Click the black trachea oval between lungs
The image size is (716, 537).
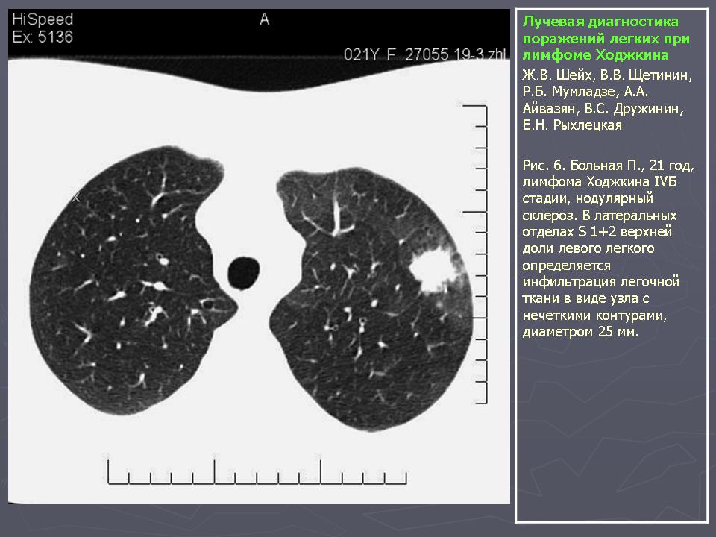243,273
